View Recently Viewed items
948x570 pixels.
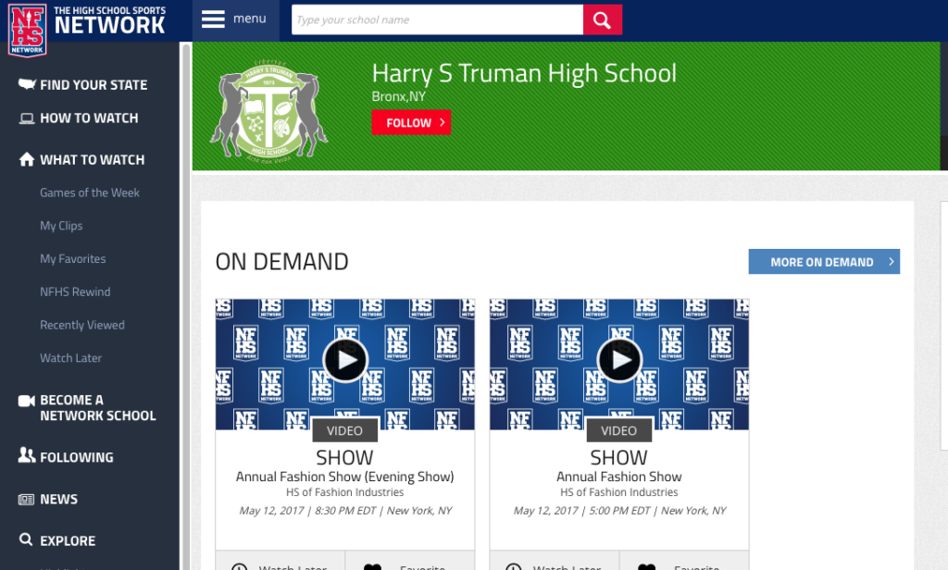[82, 325]
